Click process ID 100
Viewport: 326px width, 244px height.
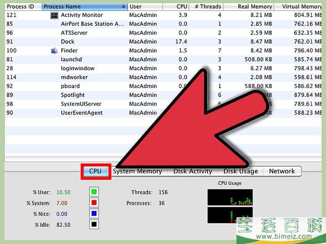12,50
